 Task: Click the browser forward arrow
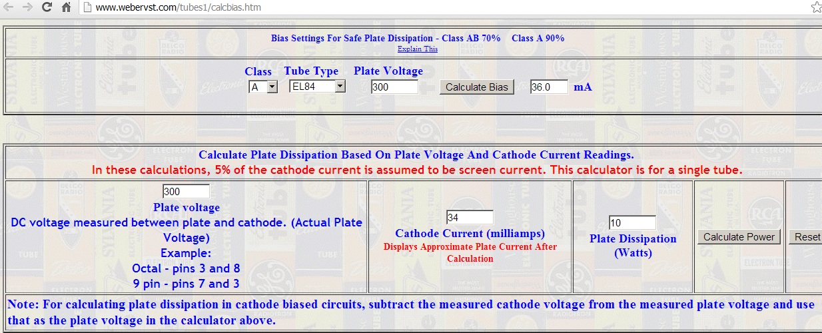click(x=27, y=8)
